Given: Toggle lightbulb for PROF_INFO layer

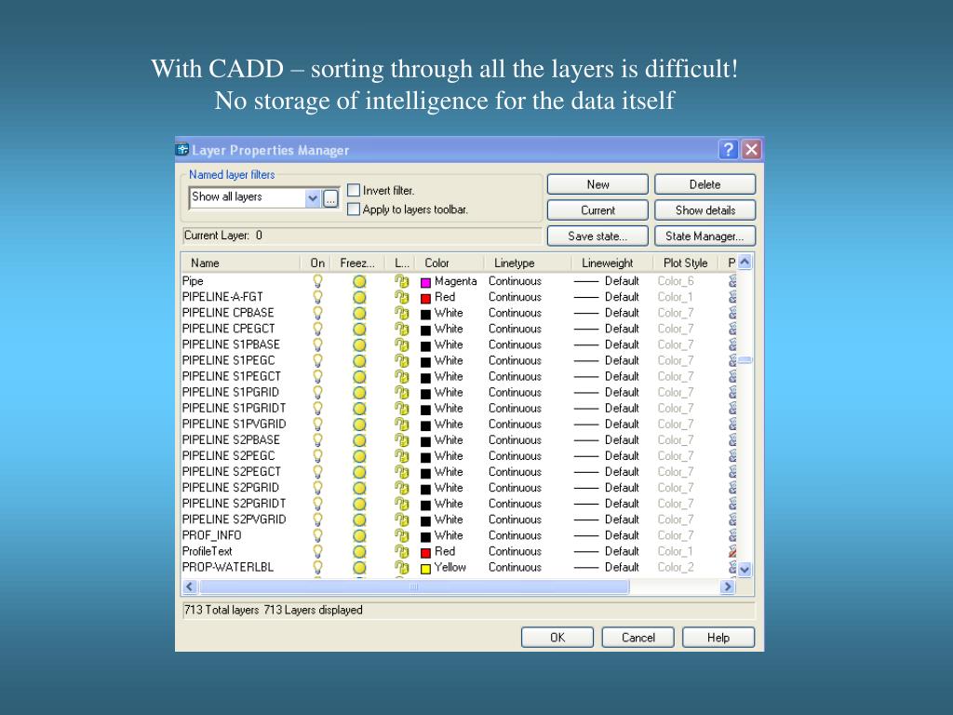Looking at the screenshot, I should [317, 535].
